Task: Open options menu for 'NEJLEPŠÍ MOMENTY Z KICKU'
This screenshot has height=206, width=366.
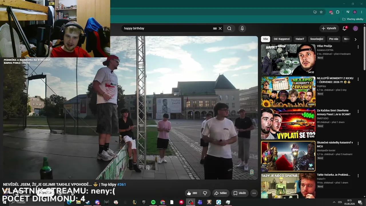Action: coord(358,79)
